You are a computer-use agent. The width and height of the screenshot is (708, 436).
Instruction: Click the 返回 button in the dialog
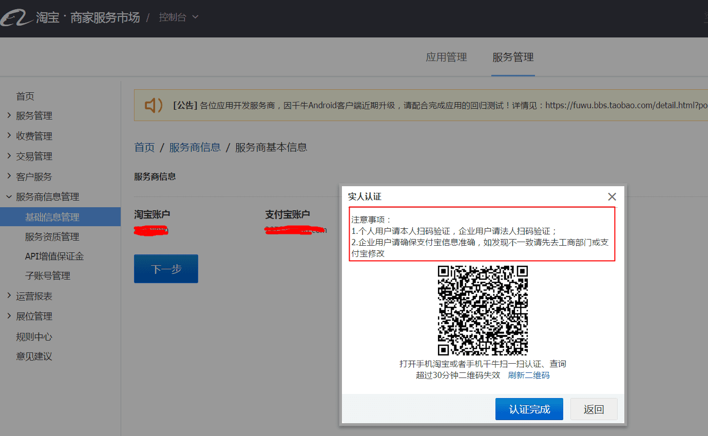point(594,409)
